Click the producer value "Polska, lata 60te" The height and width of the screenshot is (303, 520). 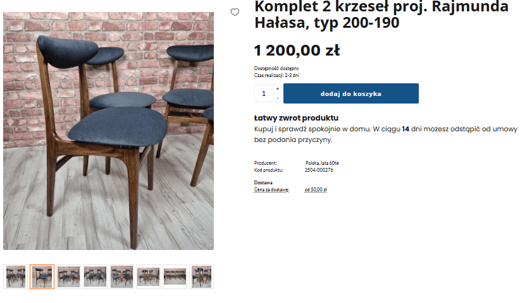pyautogui.click(x=322, y=163)
